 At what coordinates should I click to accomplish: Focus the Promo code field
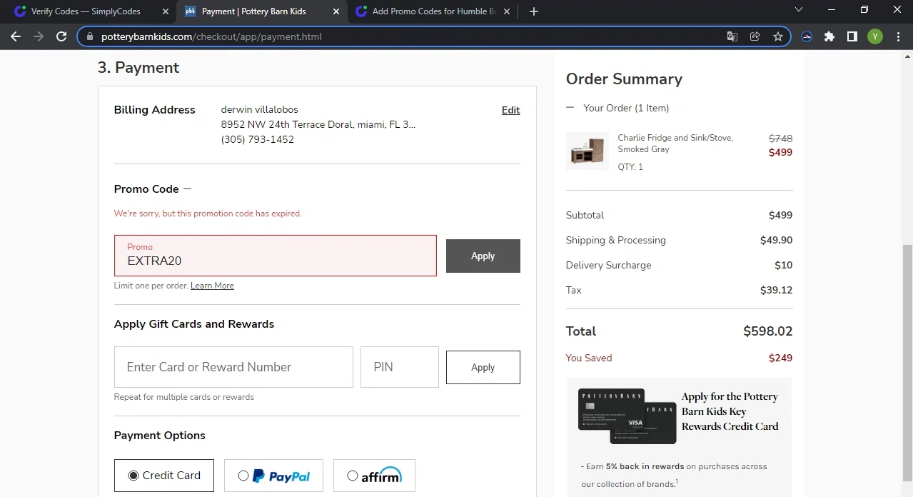point(275,256)
